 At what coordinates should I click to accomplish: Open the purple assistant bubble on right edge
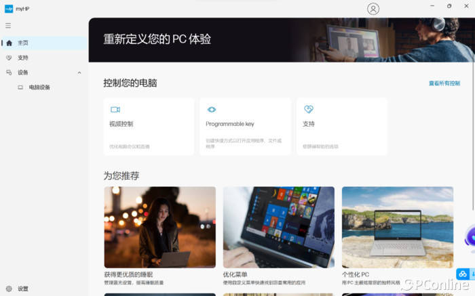pyautogui.click(x=470, y=238)
